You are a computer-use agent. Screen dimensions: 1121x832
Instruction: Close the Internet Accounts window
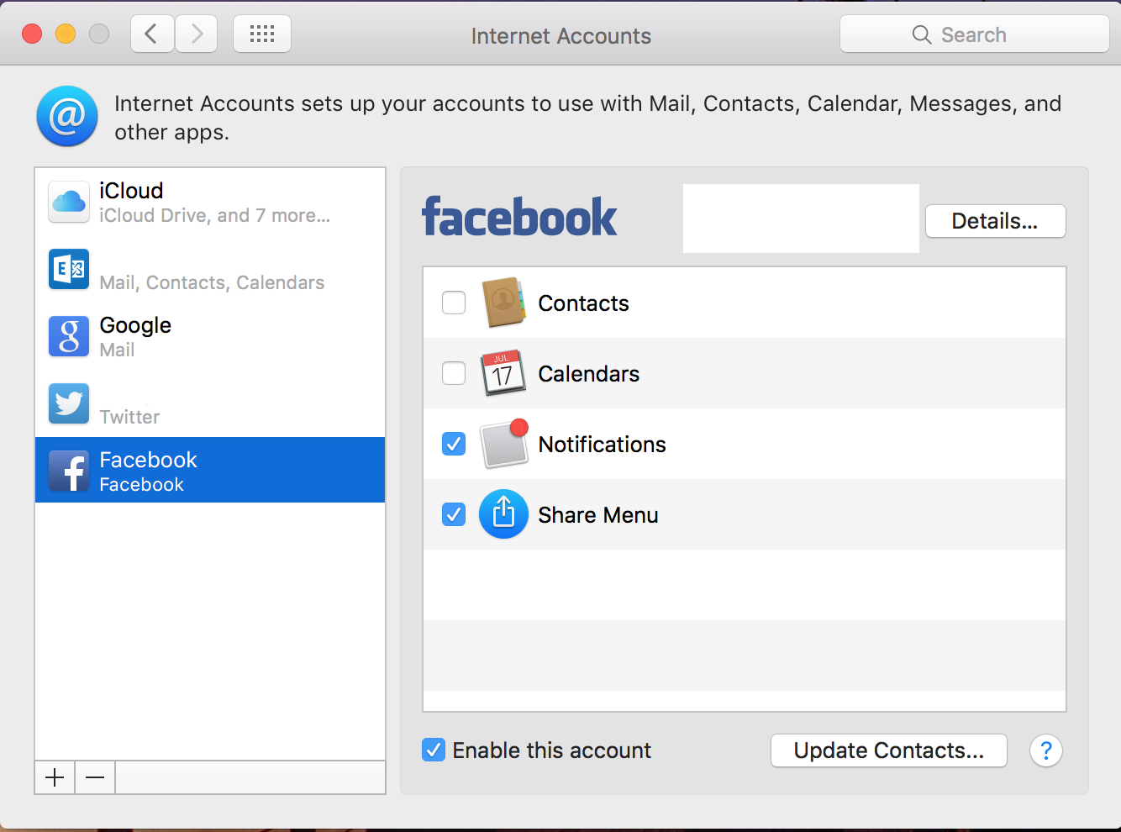tap(32, 34)
